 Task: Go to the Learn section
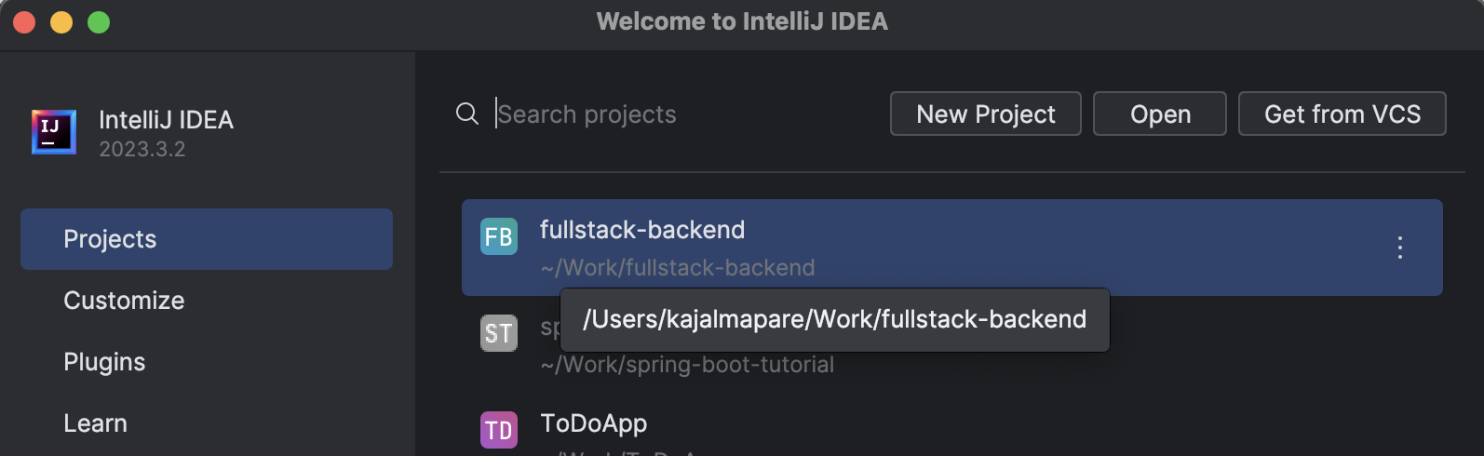click(x=95, y=423)
